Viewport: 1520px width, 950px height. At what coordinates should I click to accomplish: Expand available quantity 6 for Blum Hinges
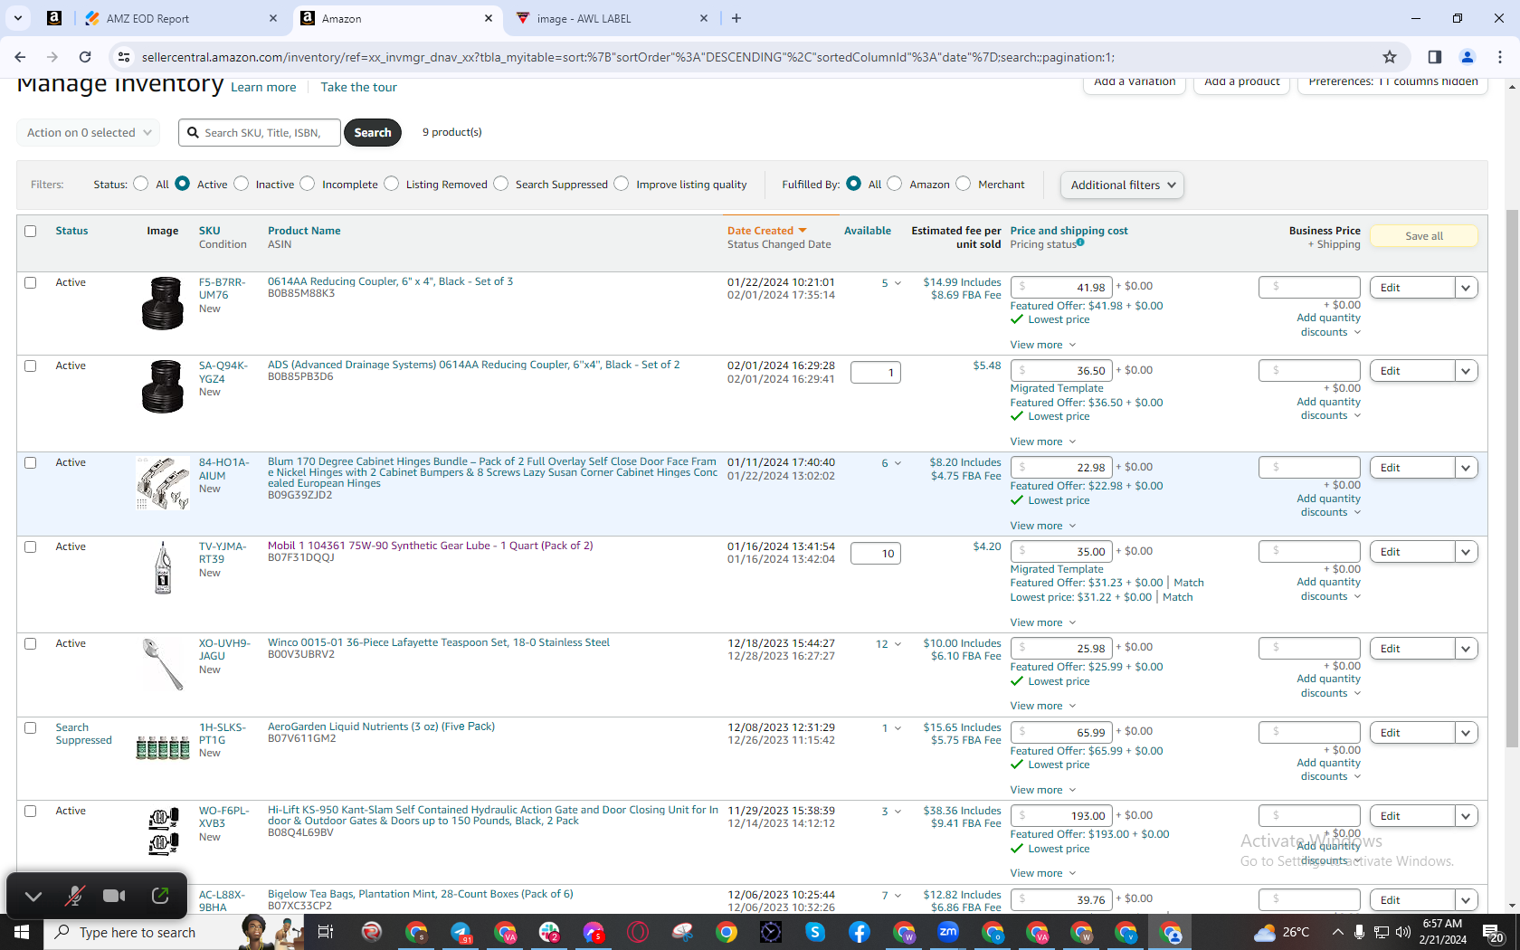(891, 463)
